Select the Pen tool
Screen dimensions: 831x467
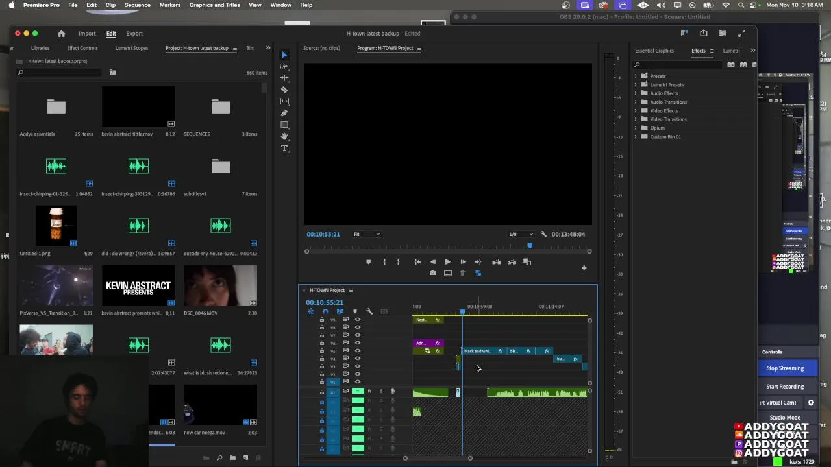[x=284, y=113]
